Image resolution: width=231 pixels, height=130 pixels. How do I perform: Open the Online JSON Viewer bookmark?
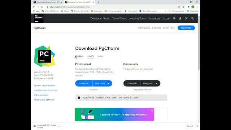[50, 11]
